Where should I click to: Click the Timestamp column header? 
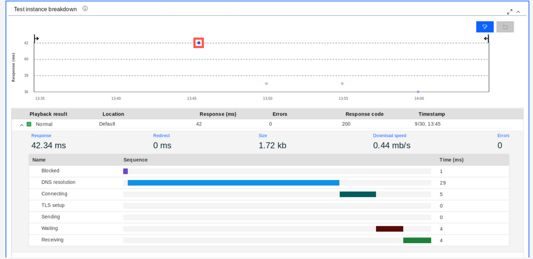coord(431,114)
